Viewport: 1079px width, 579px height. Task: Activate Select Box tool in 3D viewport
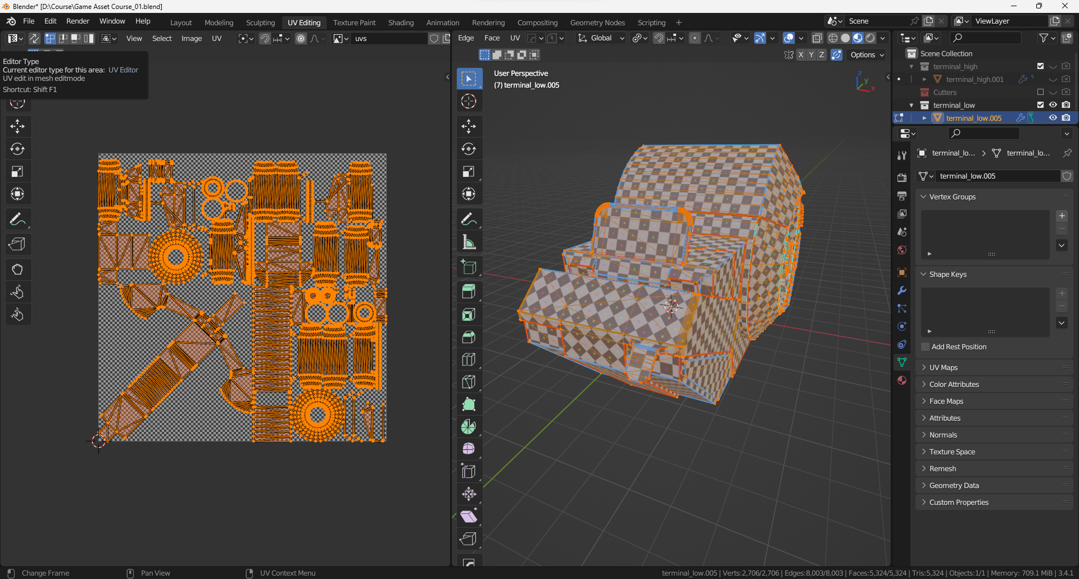point(469,79)
